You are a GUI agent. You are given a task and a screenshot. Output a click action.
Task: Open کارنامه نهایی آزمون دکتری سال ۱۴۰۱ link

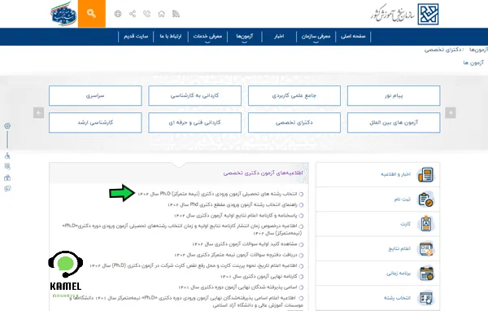coord(259,277)
